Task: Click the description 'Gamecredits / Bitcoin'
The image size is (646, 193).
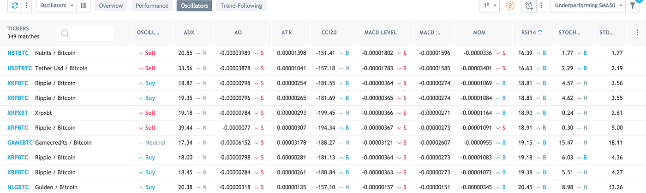Action: click(x=63, y=143)
